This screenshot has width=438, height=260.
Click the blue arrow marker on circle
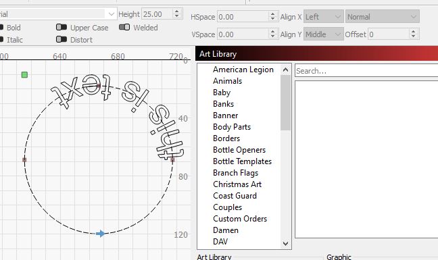(x=101, y=234)
